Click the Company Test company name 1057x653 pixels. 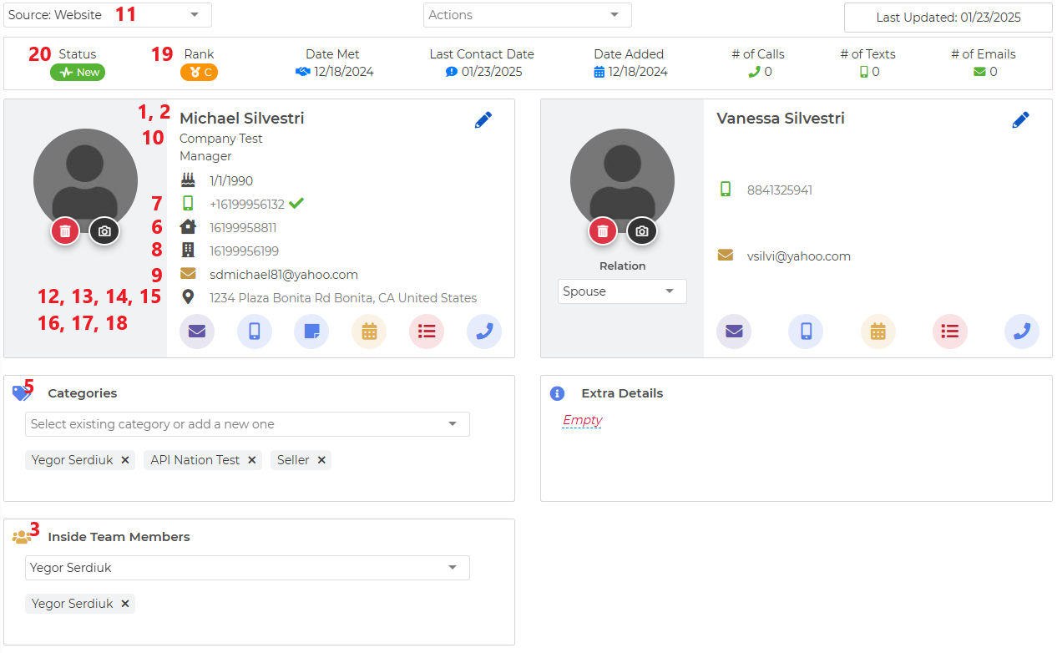[x=221, y=139]
